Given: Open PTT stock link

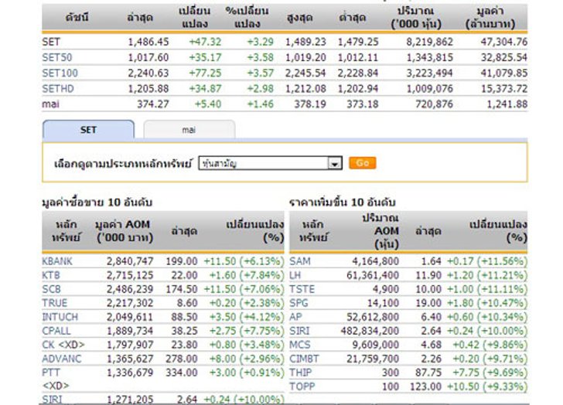Looking at the screenshot, I should point(51,373).
